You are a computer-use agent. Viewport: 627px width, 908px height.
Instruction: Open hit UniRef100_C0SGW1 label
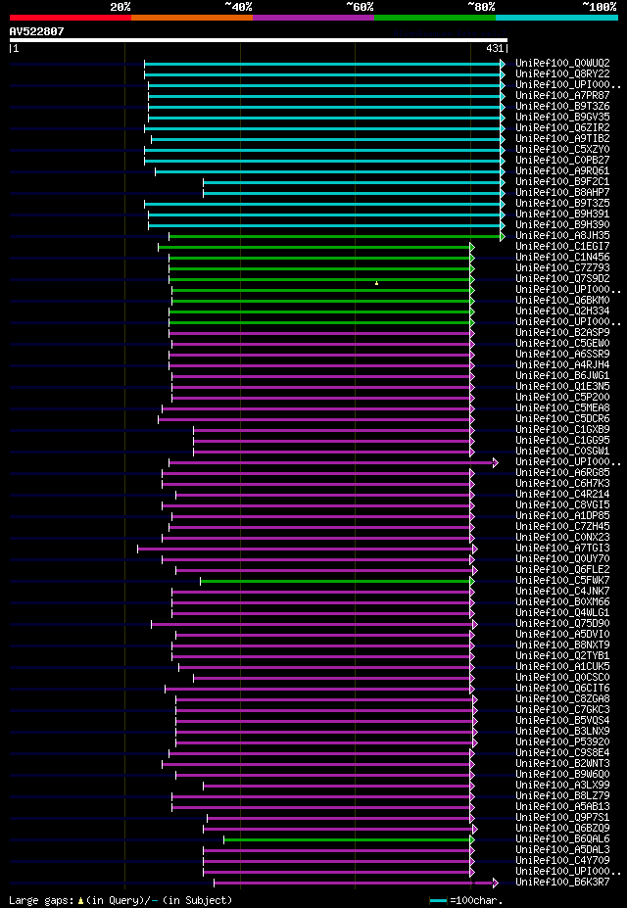tap(562, 453)
